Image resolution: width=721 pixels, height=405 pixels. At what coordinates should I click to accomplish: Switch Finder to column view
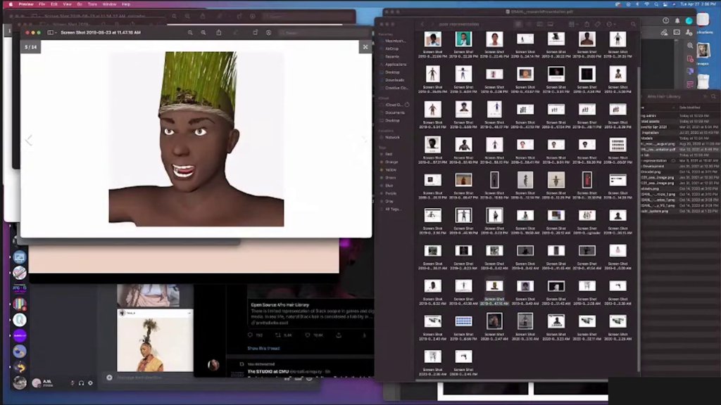click(x=540, y=25)
